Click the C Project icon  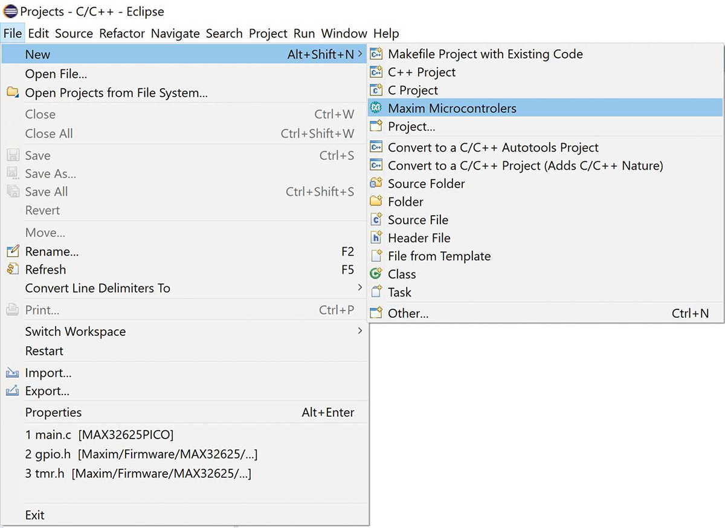376,90
